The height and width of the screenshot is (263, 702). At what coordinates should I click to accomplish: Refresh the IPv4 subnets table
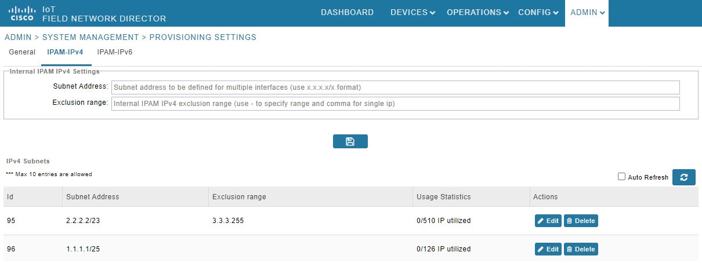(x=683, y=177)
